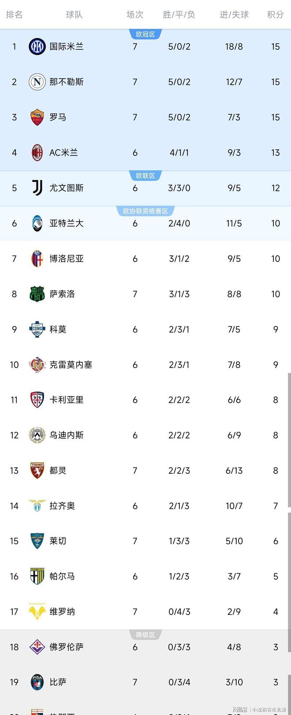The height and width of the screenshot is (715, 291).
Task: Click the Sassuolo green crest
Action: pos(37,294)
